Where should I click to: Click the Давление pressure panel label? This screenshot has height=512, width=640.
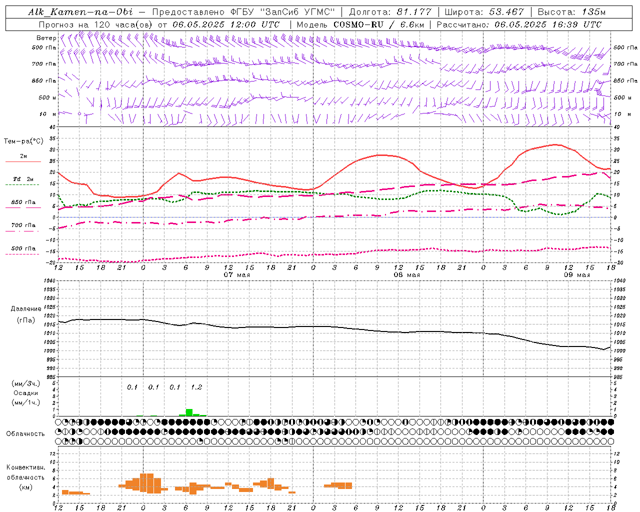(26, 309)
